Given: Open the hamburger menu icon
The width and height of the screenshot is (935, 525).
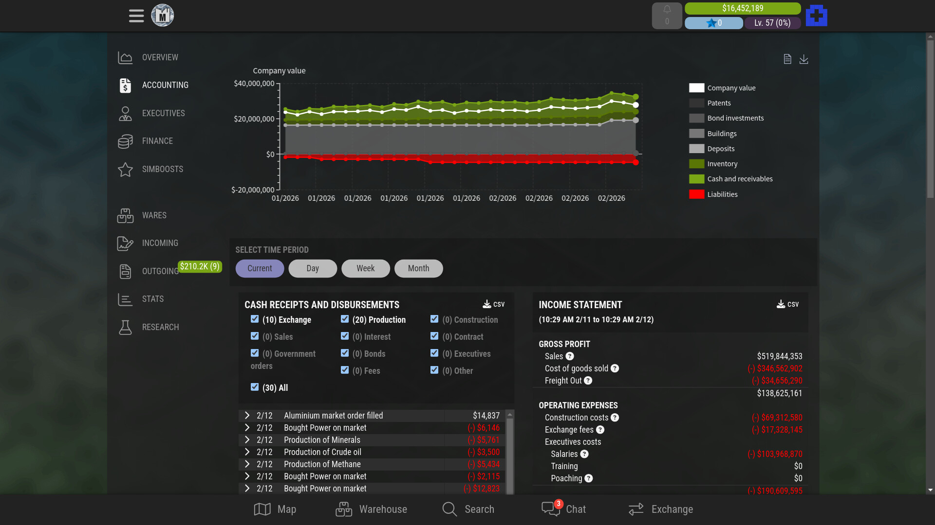Looking at the screenshot, I should (x=136, y=16).
